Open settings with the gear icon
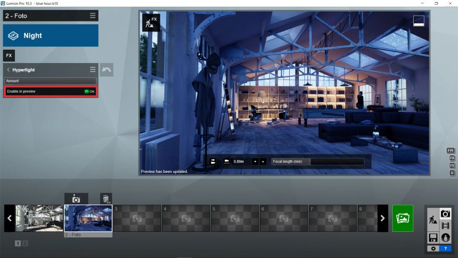This screenshot has height=258, width=458. tap(433, 248)
